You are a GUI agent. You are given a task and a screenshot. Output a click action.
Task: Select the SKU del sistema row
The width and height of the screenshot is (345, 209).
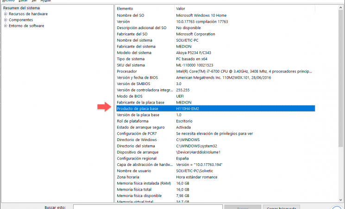[x=216, y=65]
